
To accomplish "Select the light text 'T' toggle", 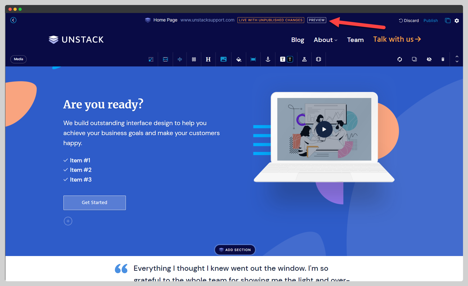I will point(282,59).
